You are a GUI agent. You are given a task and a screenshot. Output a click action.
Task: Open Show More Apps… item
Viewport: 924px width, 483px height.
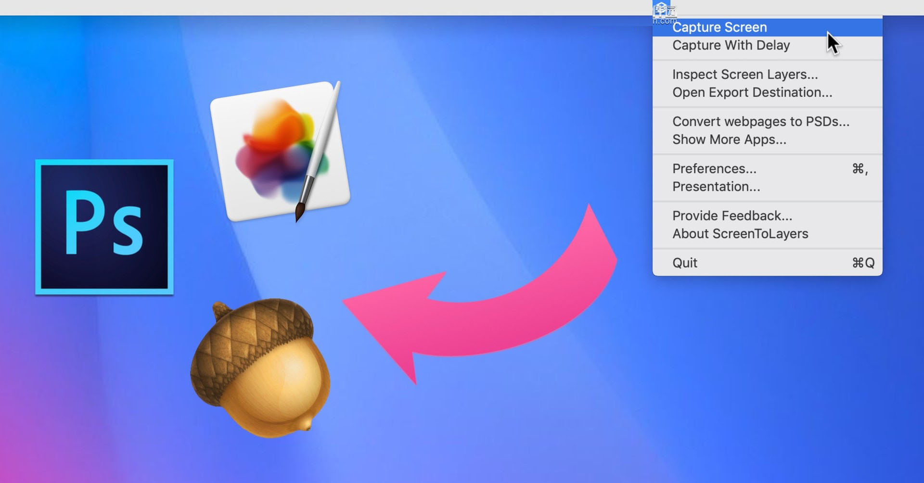coord(767,140)
